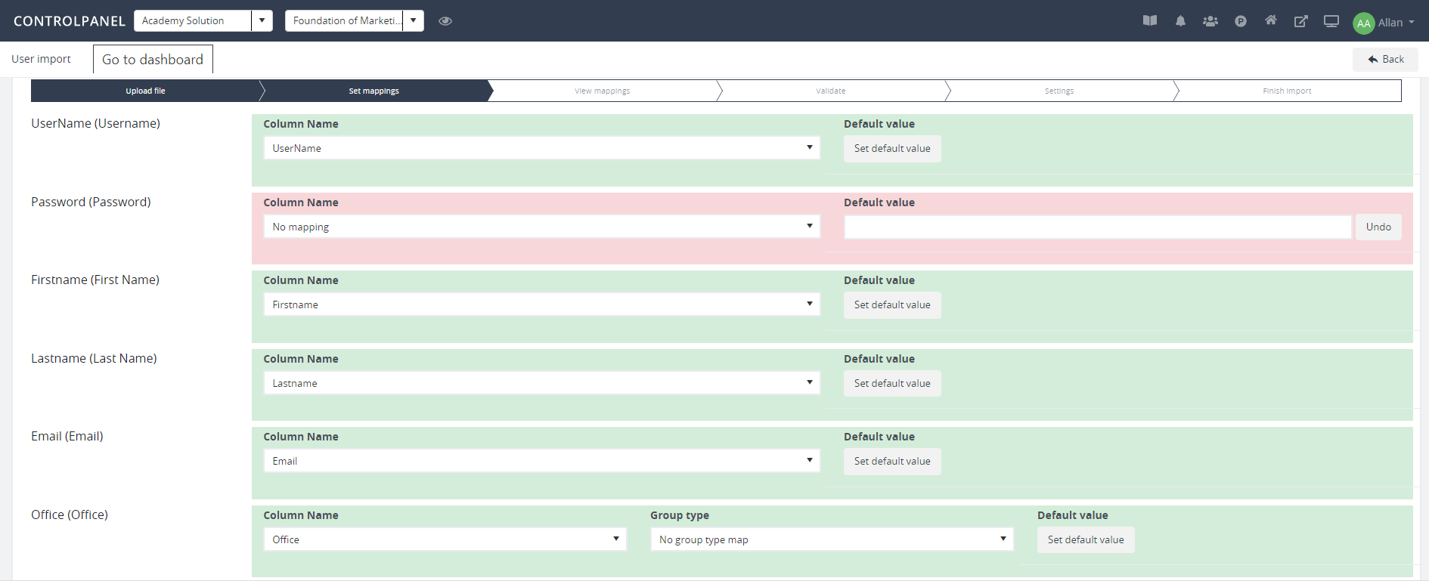Click the external link icon
1429x581 pixels.
[x=1301, y=21]
